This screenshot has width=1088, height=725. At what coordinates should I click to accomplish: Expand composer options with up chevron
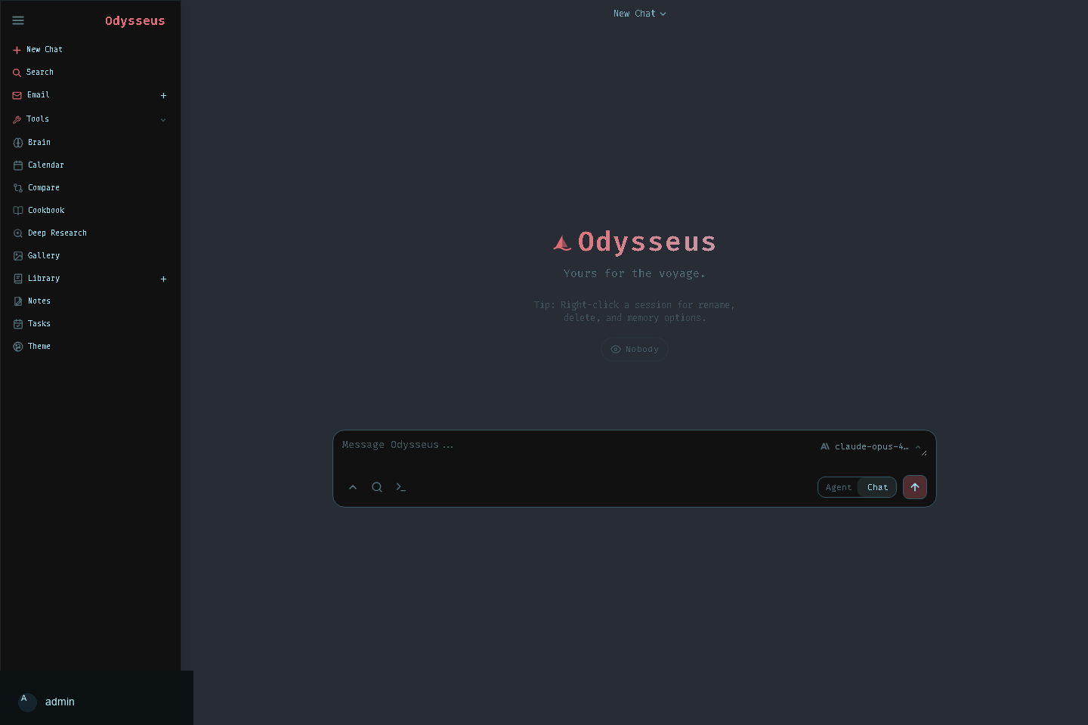[x=353, y=487]
